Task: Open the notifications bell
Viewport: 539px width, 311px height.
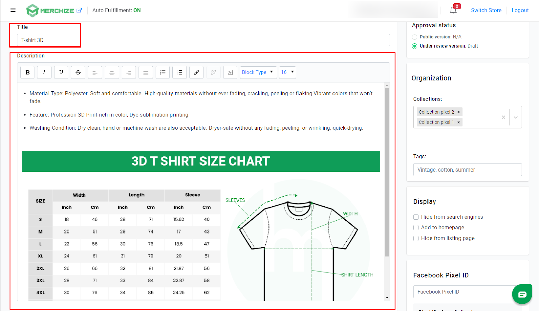Action: pos(453,10)
